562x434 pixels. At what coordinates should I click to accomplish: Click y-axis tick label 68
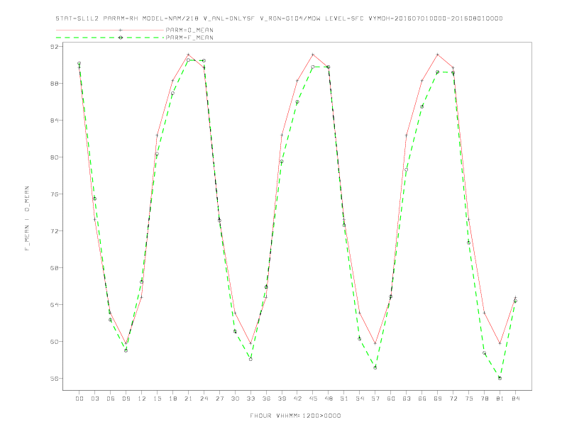pyautogui.click(x=56, y=268)
